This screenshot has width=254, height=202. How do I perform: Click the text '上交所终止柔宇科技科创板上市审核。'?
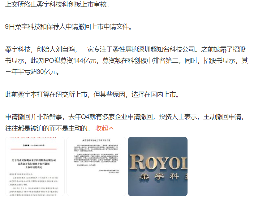[58, 4]
